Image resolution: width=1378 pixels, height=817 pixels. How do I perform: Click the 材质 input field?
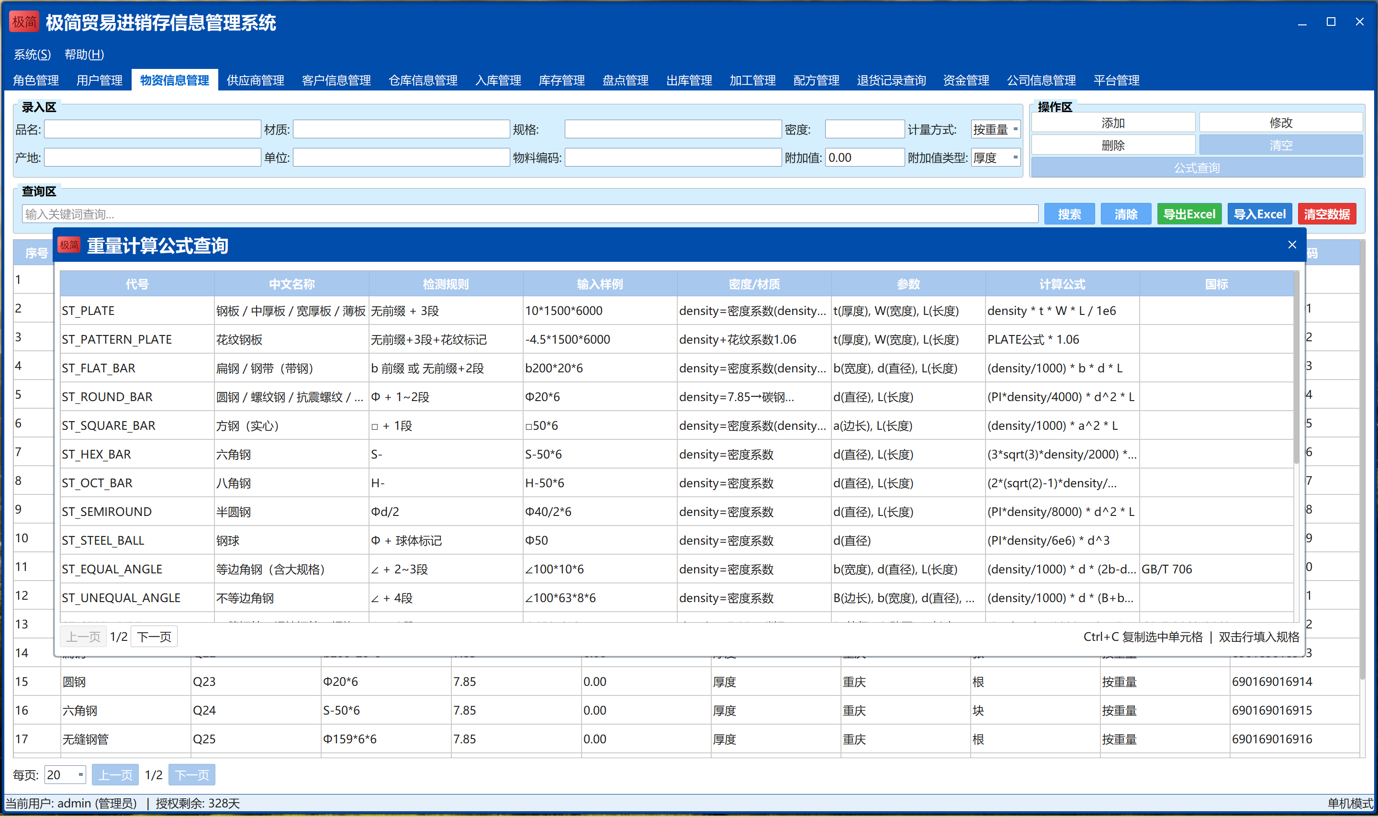(402, 129)
